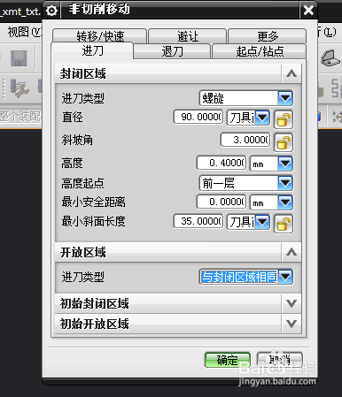Toggle the lock icon next to 最小斜面长度
The width and height of the screenshot is (342, 397).
coord(284,224)
